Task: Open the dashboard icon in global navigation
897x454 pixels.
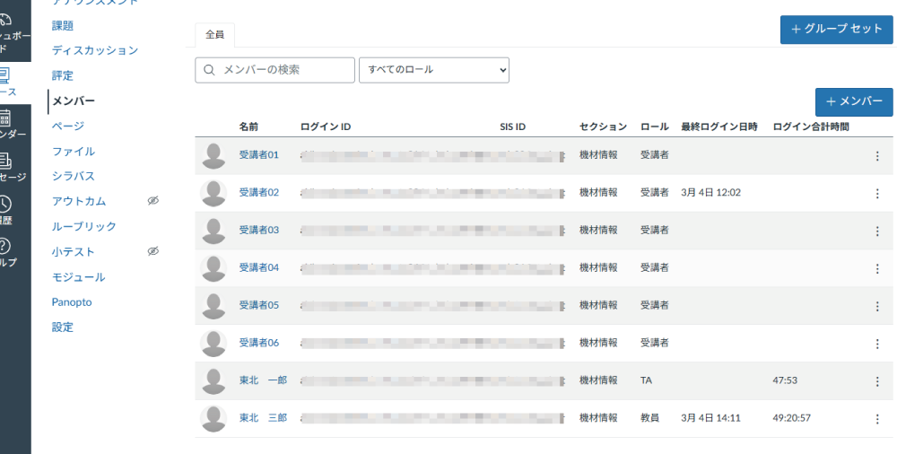Action: 5,21
